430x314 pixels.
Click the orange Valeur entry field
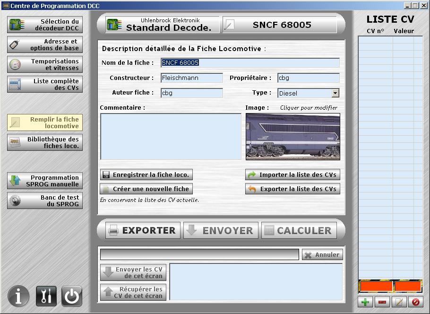[408, 286]
